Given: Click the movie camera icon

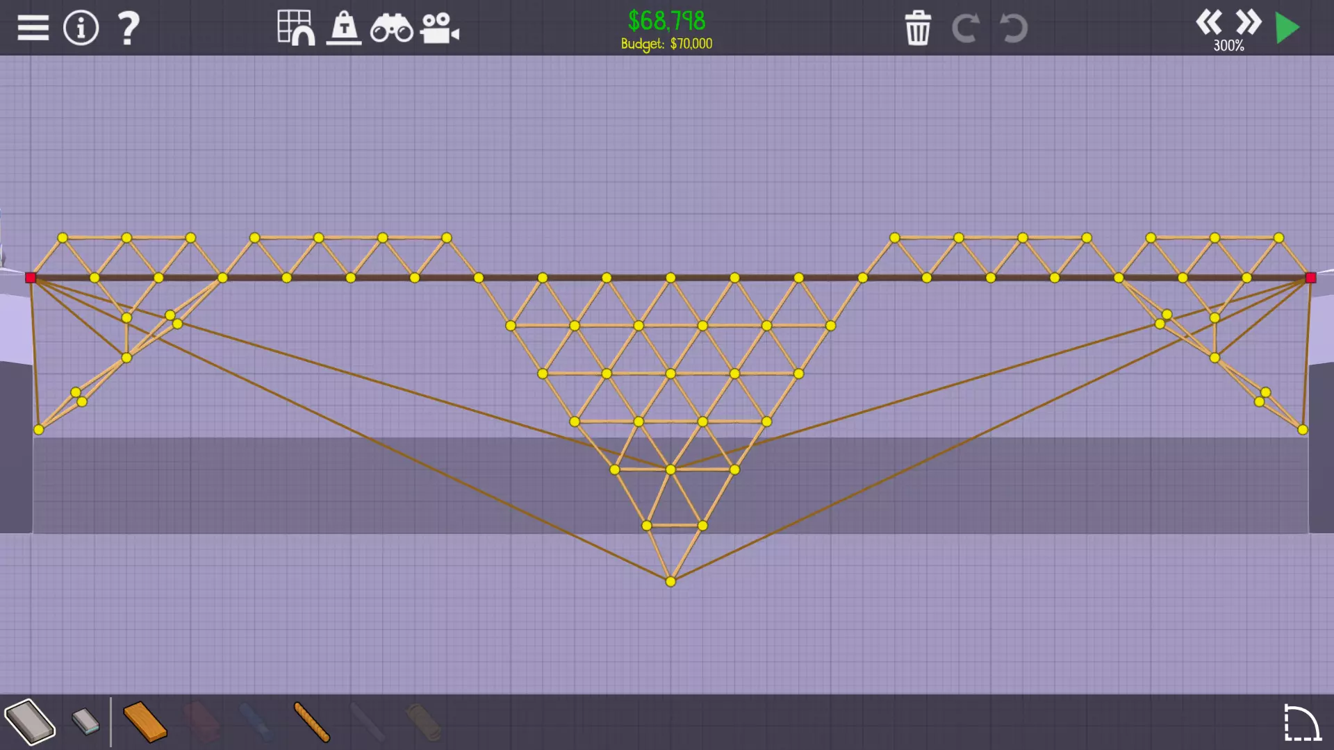Looking at the screenshot, I should tap(439, 28).
